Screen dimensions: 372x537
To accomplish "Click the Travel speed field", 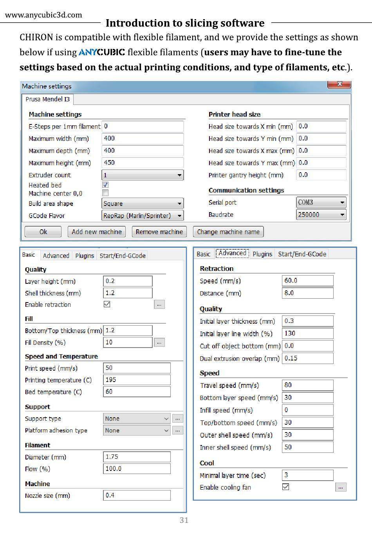I will (x=308, y=385).
